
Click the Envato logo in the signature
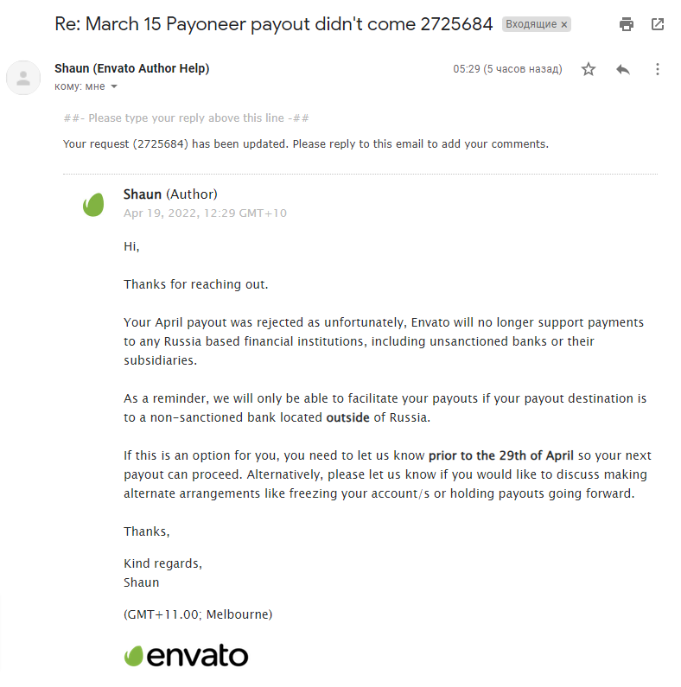pos(186,656)
